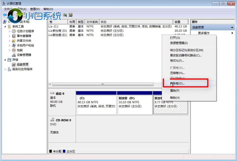
Task: Click the 10.10 GB capacity cell
Action: point(181,31)
